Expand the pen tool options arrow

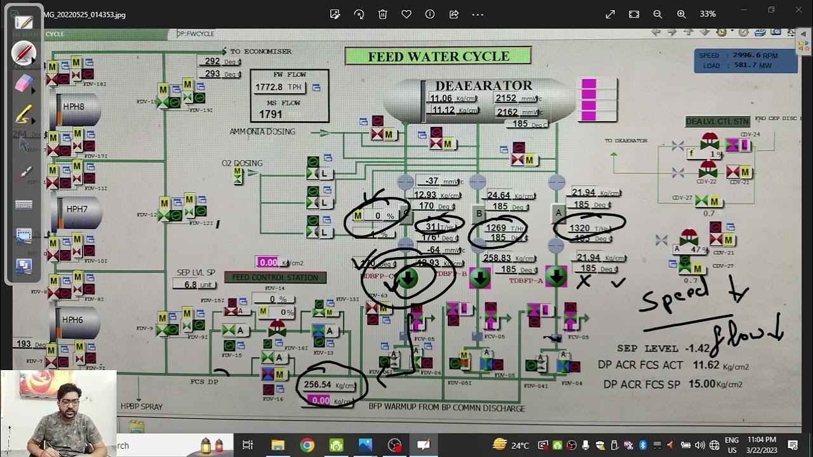coord(34,60)
